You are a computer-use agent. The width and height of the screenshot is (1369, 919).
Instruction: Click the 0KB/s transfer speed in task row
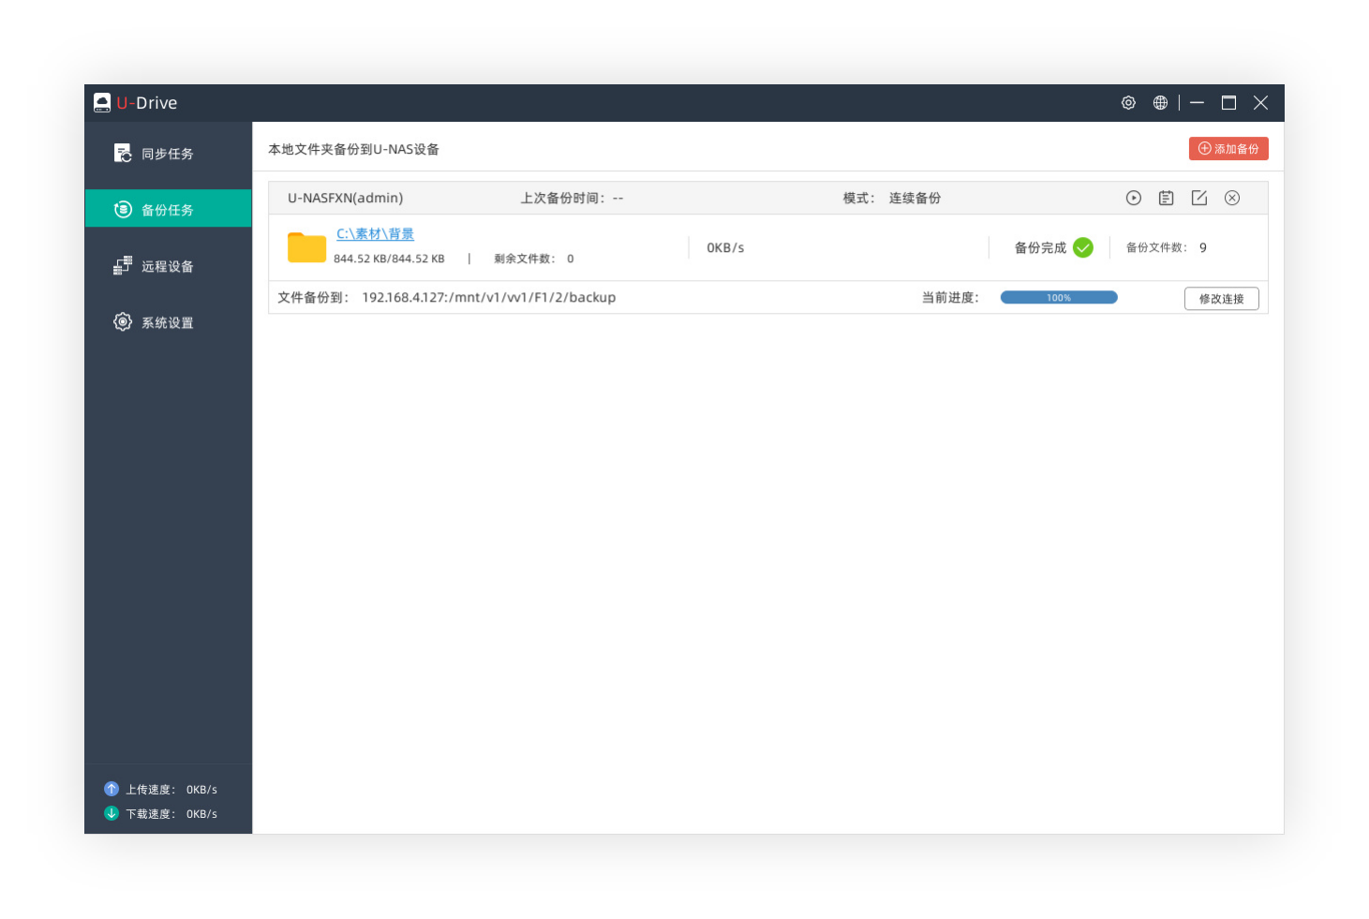tap(725, 247)
